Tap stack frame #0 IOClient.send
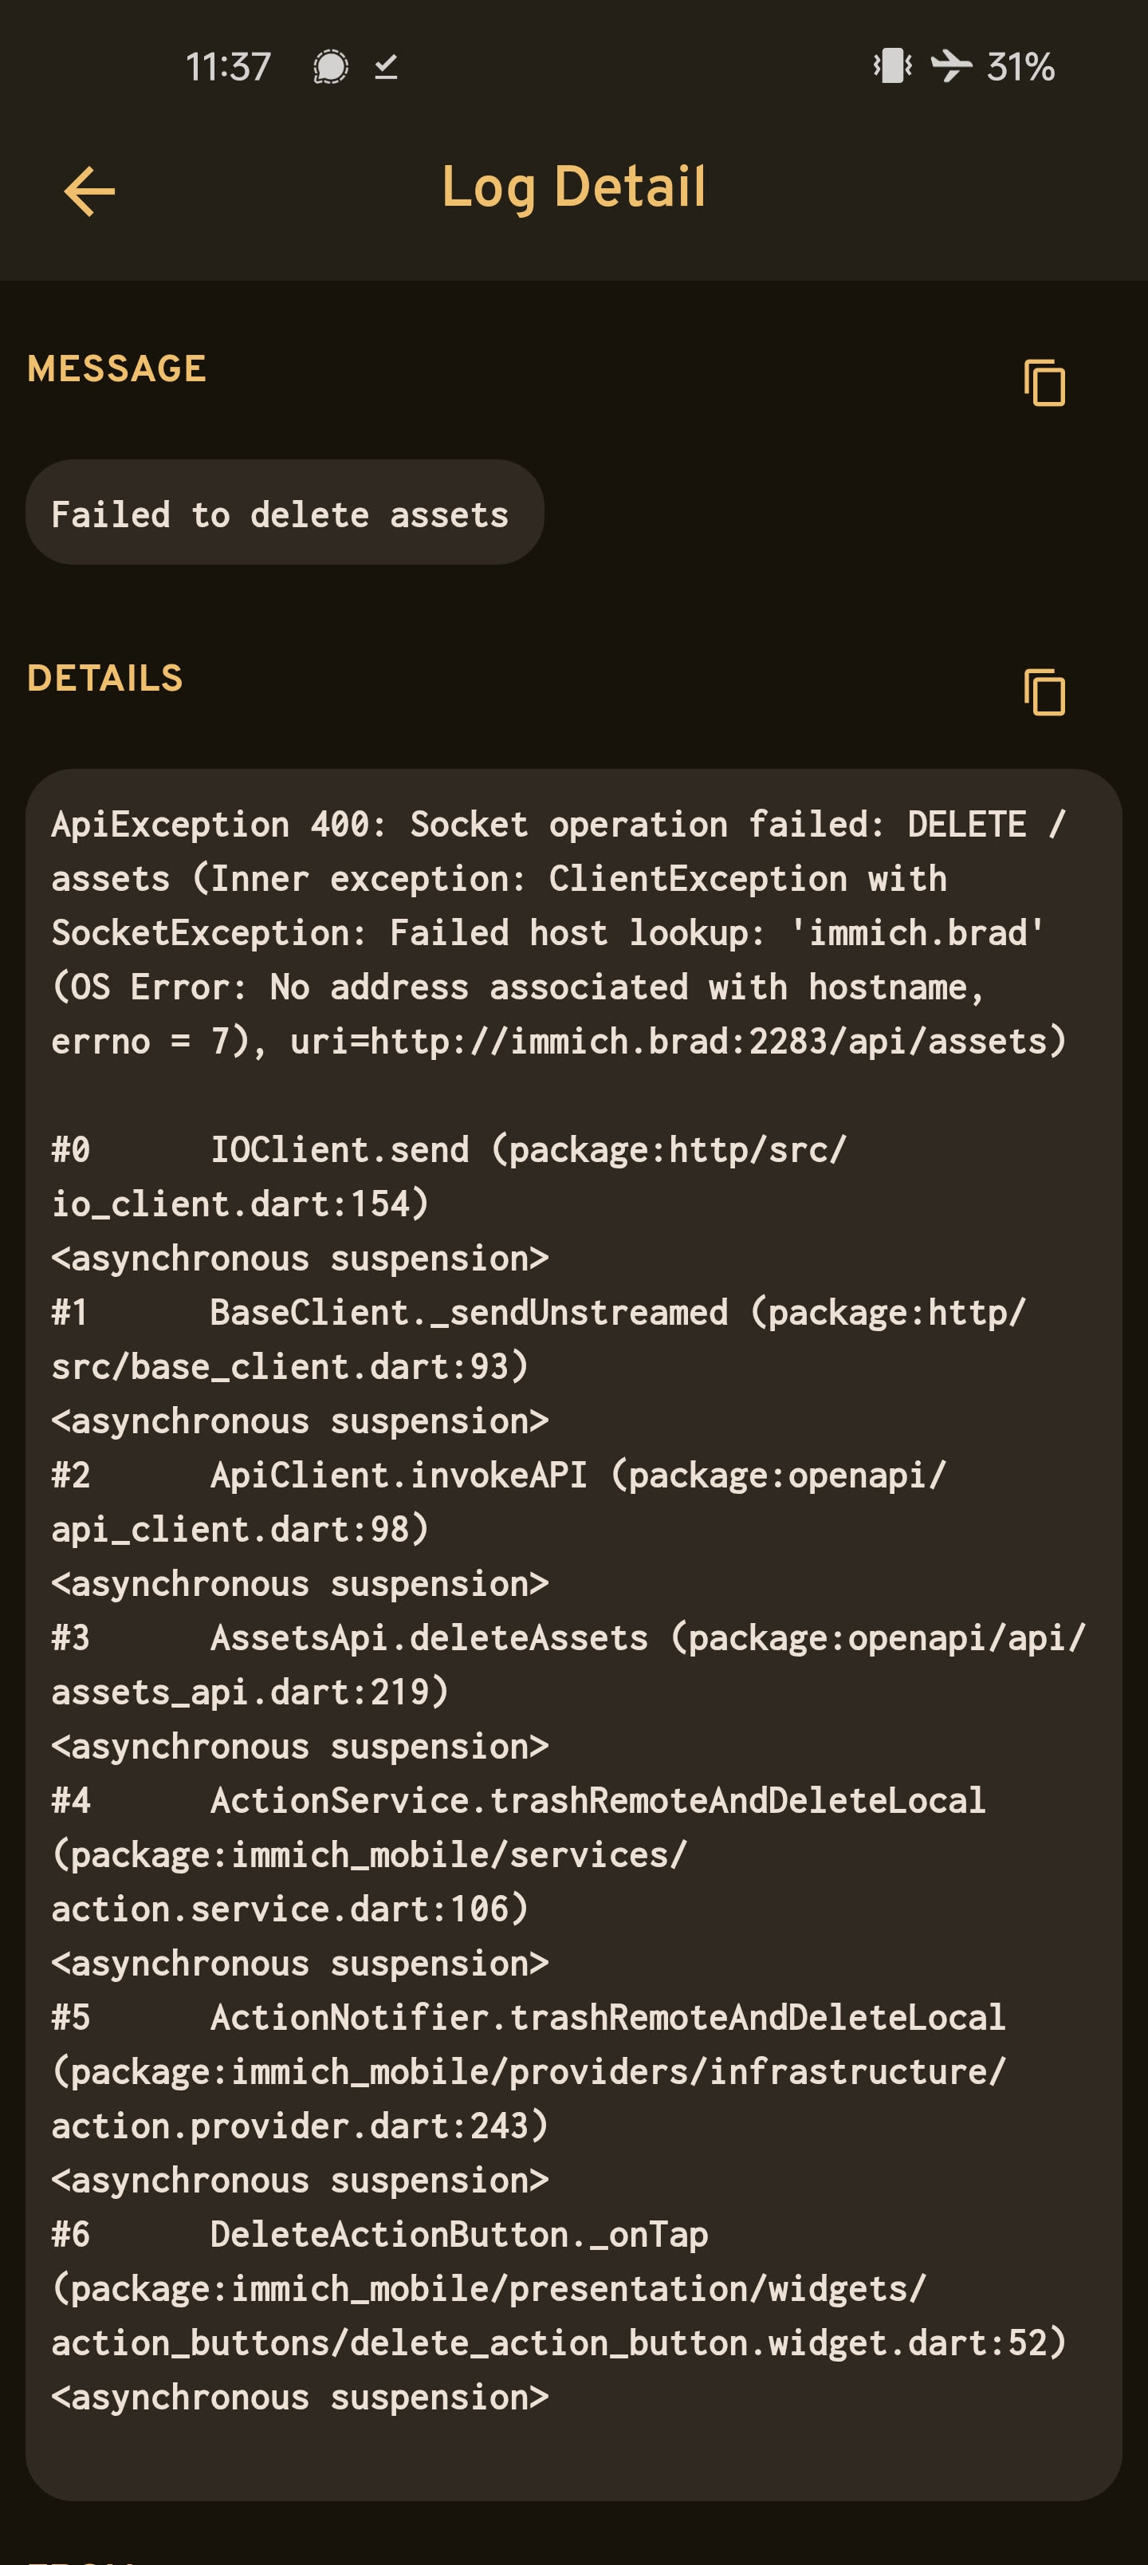The width and height of the screenshot is (1148, 2565). (339, 1150)
